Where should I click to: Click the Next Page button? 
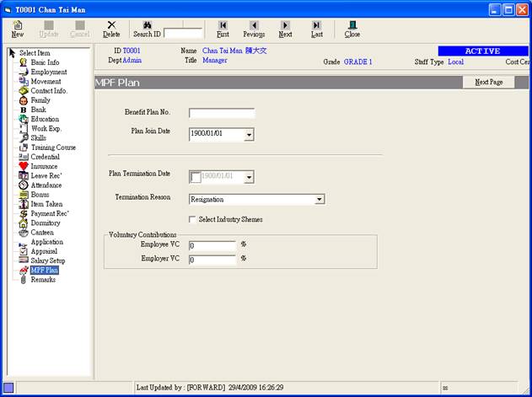click(x=488, y=83)
